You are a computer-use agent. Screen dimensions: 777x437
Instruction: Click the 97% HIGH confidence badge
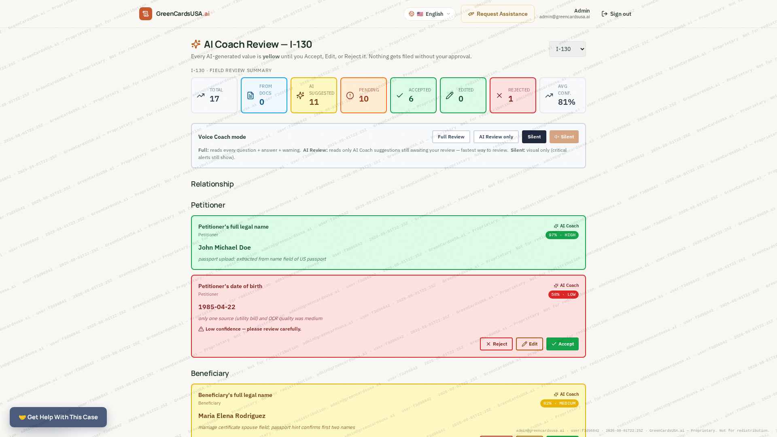click(562, 235)
